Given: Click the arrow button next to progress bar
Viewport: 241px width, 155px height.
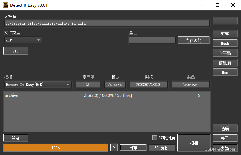Looking at the screenshot, I should (114, 148).
